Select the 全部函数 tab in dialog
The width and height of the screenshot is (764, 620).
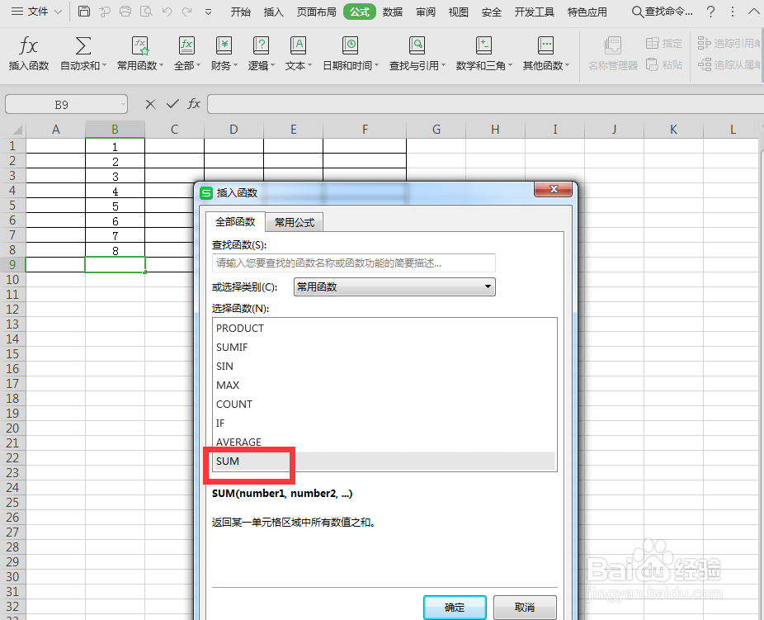click(235, 222)
